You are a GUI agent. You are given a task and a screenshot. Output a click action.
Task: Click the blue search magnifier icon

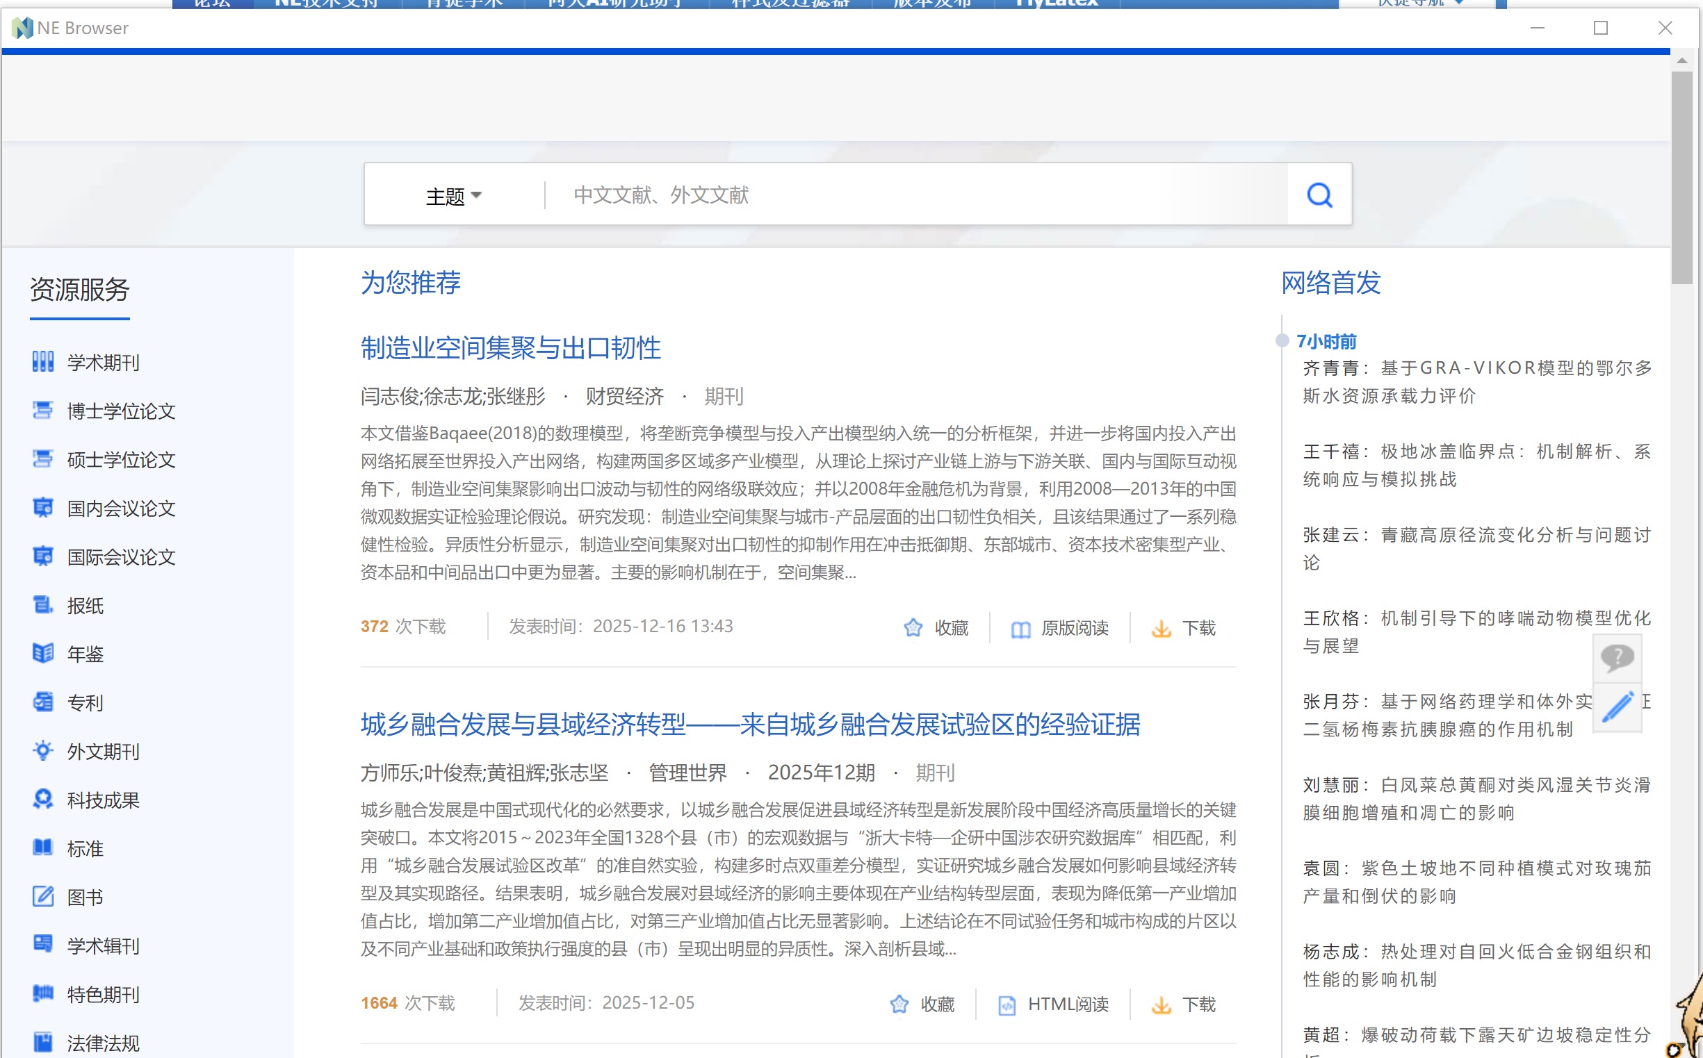(1319, 195)
